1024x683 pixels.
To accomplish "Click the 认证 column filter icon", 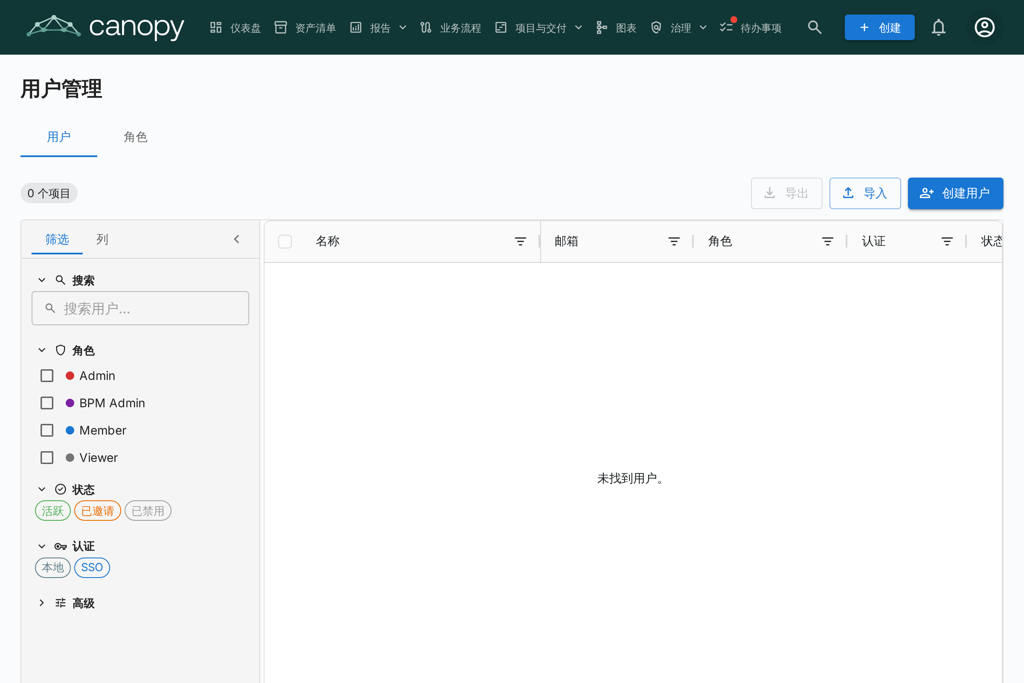I will (947, 241).
